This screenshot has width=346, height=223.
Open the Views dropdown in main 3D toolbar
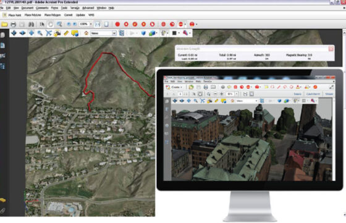coord(103,33)
